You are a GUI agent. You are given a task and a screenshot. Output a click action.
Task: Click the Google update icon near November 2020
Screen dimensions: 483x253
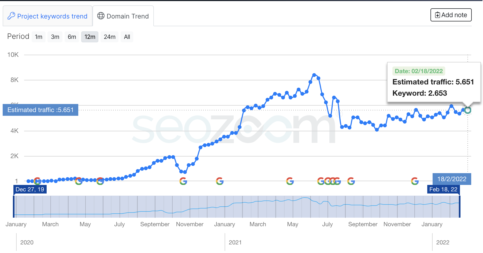183,181
